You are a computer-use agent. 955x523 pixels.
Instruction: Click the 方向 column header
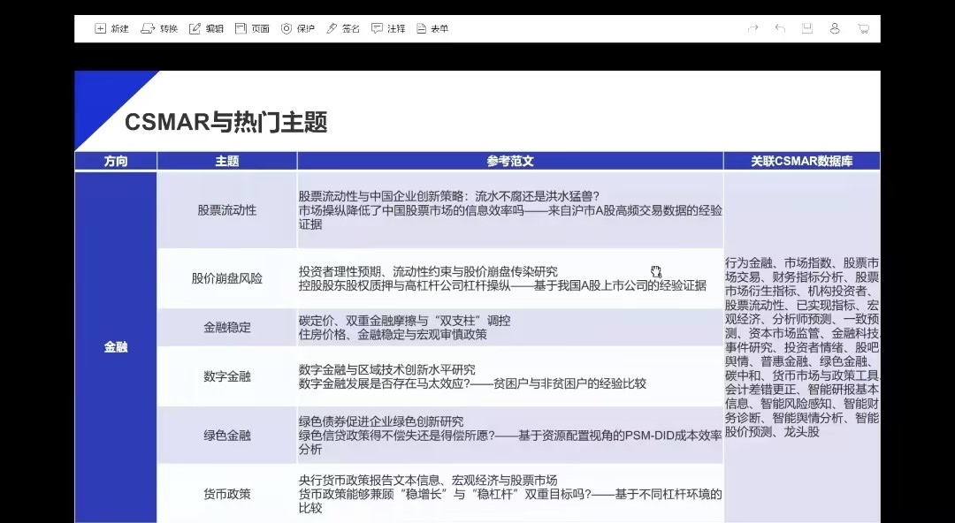(x=116, y=161)
